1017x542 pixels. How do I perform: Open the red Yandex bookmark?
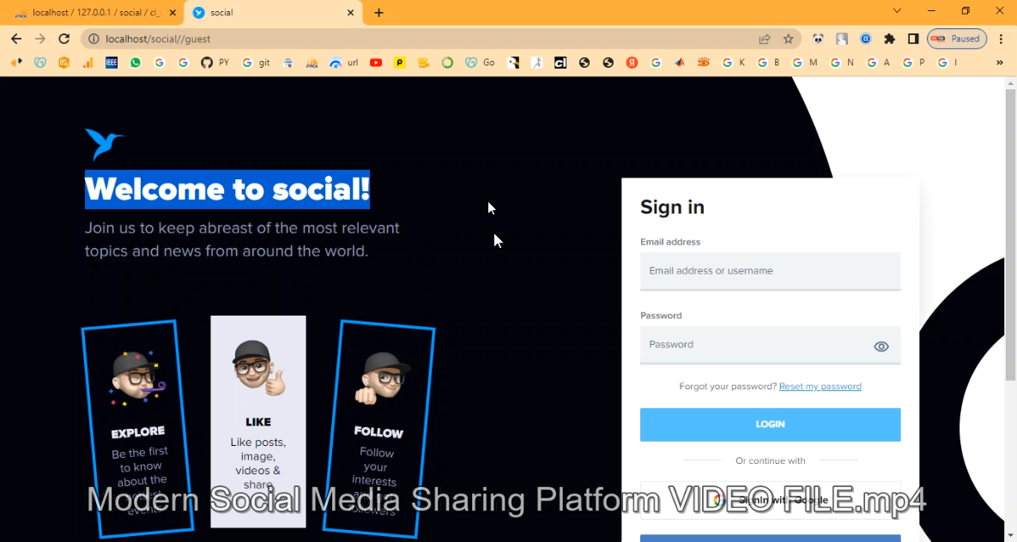632,63
